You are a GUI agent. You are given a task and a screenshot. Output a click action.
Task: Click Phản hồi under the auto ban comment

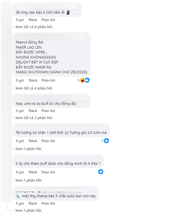pos(48,203)
